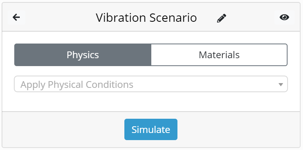The width and height of the screenshot is (303, 150).
Task: Select the Vibration Scenario title text
Action: tap(146, 18)
